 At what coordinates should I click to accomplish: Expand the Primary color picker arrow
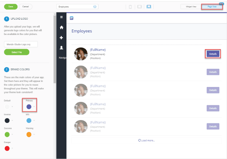pos(35,107)
